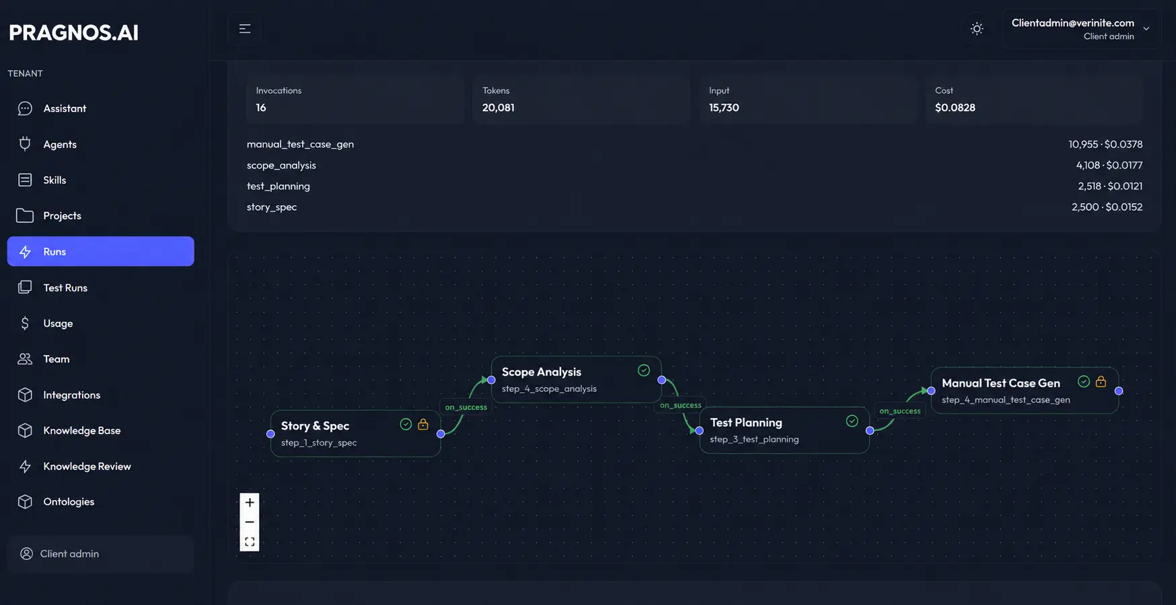Click the check status icon on Scope Analysis
The height and width of the screenshot is (605, 1176).
pyautogui.click(x=644, y=370)
